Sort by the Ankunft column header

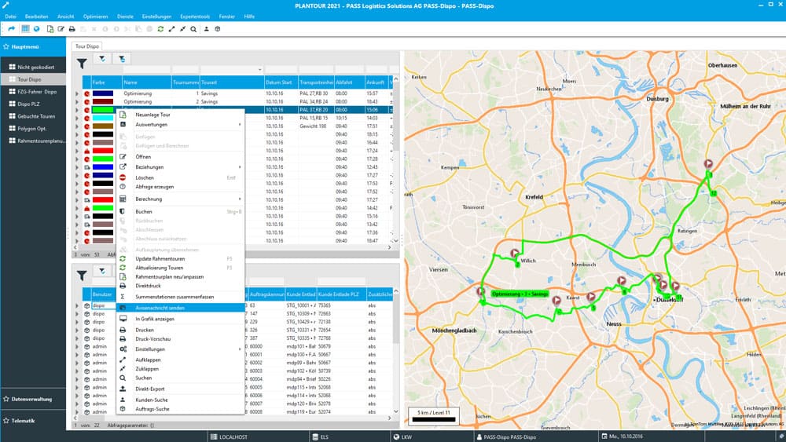(376, 82)
